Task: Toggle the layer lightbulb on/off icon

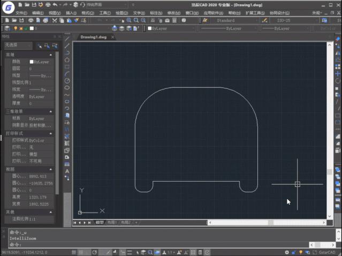Action: 15,28
